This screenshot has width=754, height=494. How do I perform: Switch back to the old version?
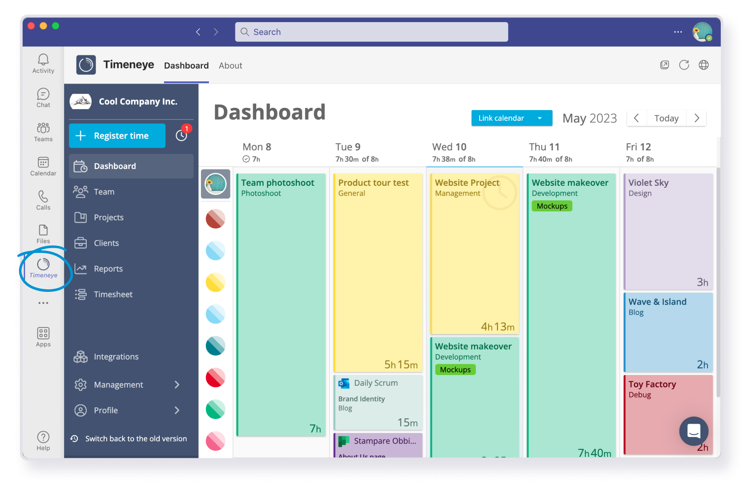click(129, 439)
